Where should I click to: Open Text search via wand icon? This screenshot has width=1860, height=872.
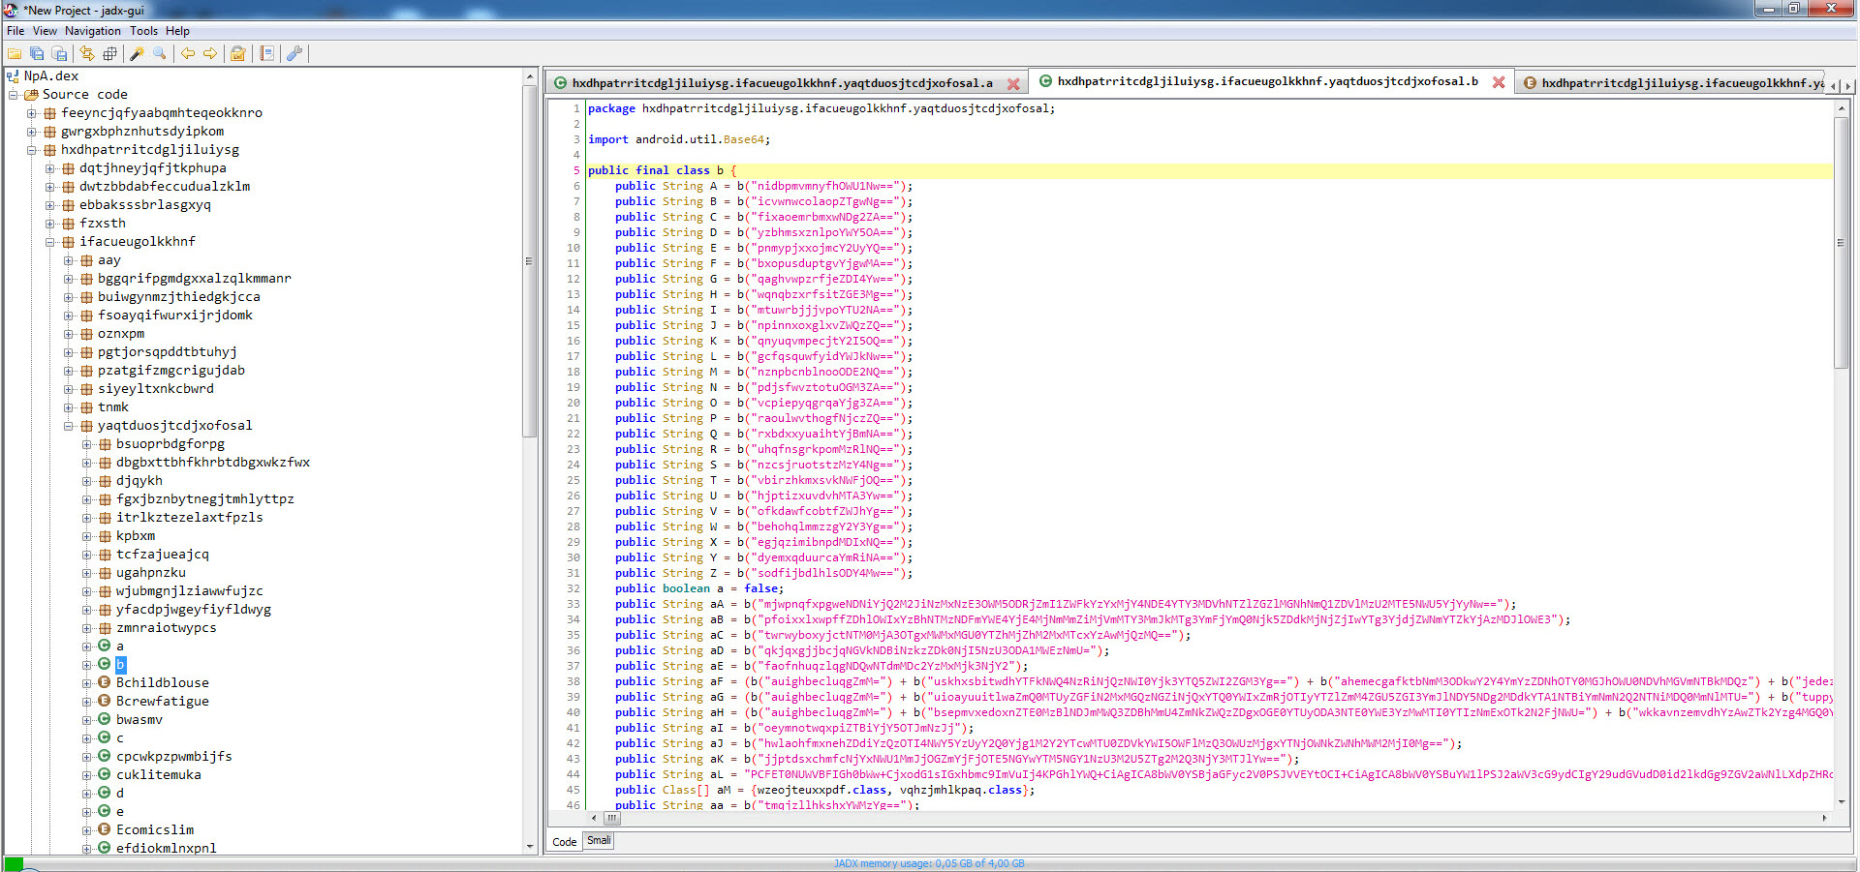pyautogui.click(x=137, y=54)
